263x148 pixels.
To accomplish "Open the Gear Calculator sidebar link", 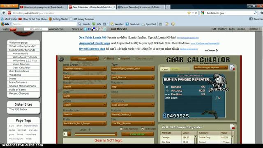I will pos(21,67).
